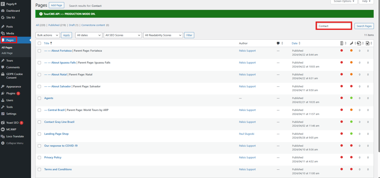Click the Pagely logo icon
380x178 pixels.
[x=3, y=4]
